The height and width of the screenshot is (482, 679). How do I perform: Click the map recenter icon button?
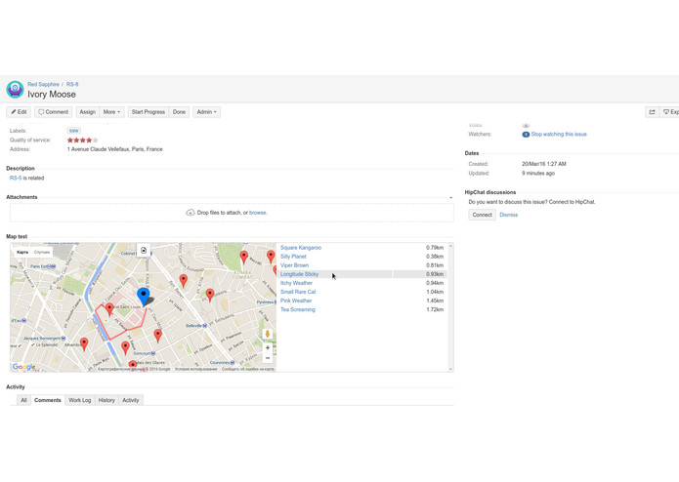click(x=144, y=251)
